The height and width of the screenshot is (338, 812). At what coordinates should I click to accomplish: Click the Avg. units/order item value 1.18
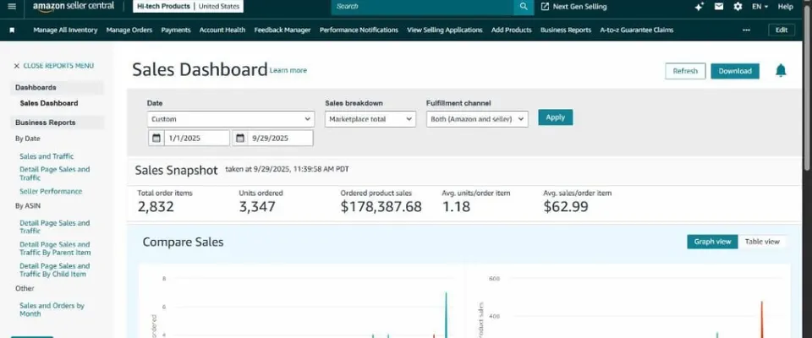pyautogui.click(x=456, y=207)
